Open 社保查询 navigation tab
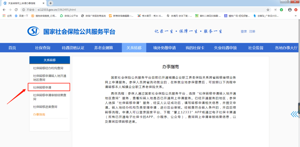The height and width of the screenshot is (147, 300). pyautogui.click(x=42, y=48)
